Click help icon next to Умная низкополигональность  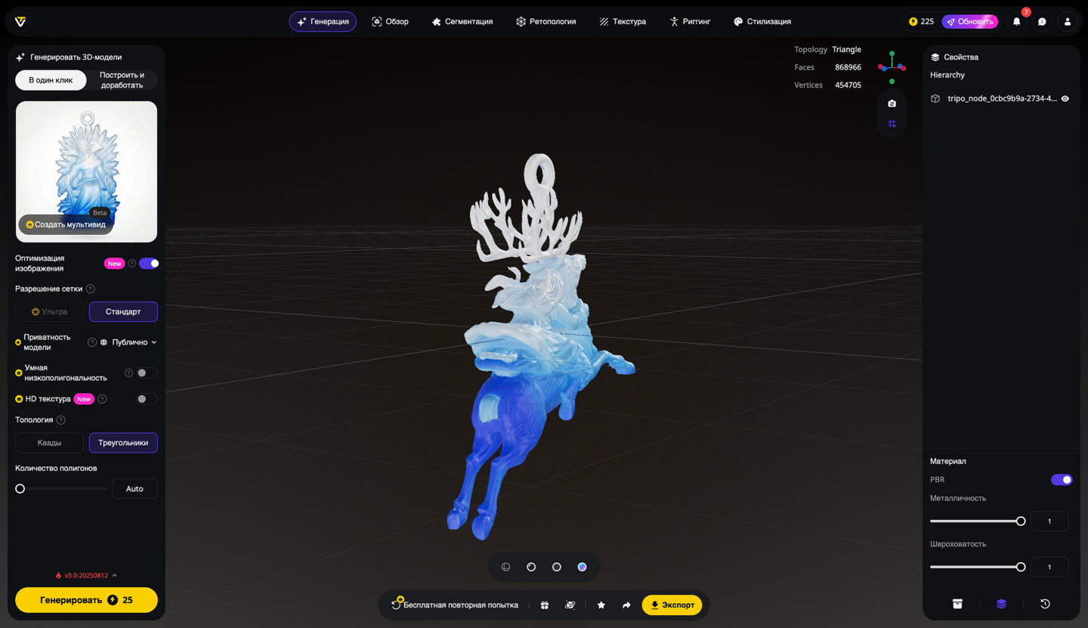(x=128, y=373)
